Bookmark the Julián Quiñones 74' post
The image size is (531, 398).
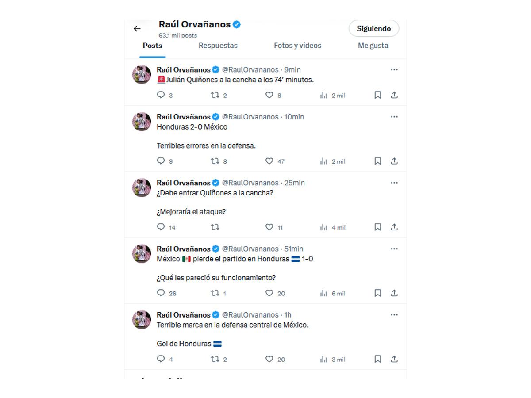[x=378, y=95]
